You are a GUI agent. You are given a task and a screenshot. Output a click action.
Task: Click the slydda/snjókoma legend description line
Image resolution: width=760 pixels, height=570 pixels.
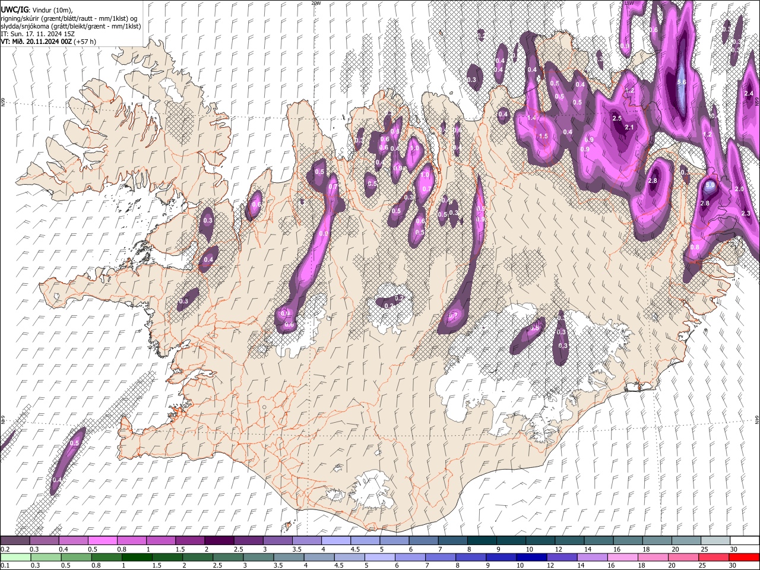tap(71, 26)
